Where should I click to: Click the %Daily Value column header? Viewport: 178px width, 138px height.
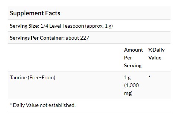[x=156, y=54]
